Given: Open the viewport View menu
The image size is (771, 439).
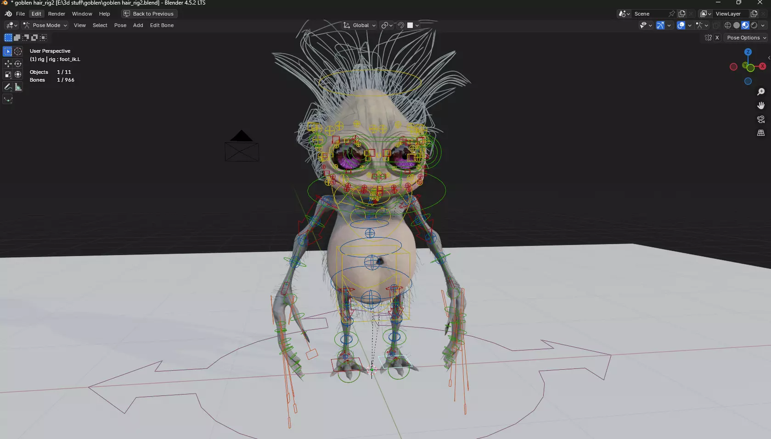Looking at the screenshot, I should coord(80,25).
